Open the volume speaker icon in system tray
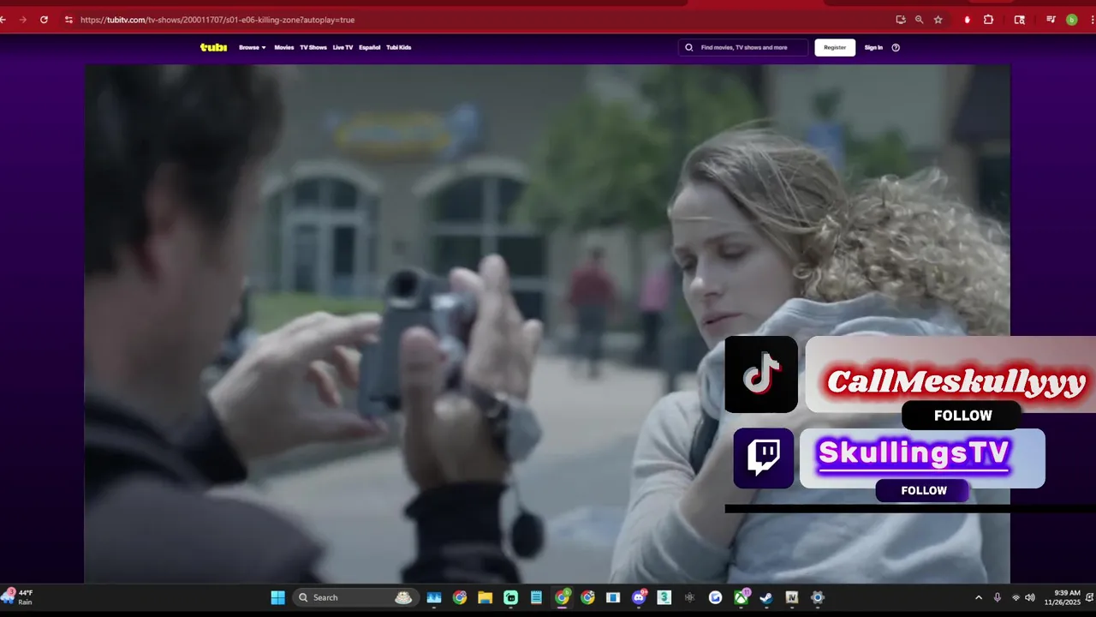The width and height of the screenshot is (1096, 617). [1030, 597]
